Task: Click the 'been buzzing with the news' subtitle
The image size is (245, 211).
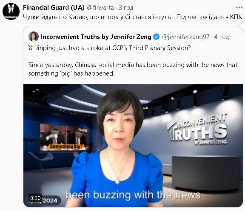Action: point(133,195)
